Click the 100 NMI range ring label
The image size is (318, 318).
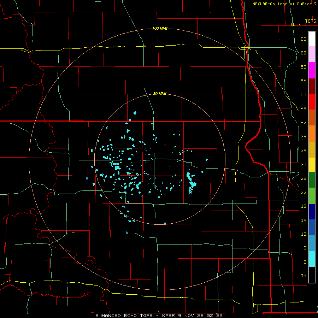click(160, 28)
